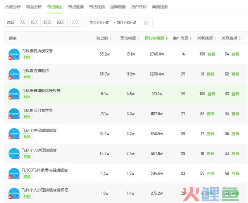
Task: Edit the end date 2022-05-31 field
Action: pyautogui.click(x=127, y=22)
